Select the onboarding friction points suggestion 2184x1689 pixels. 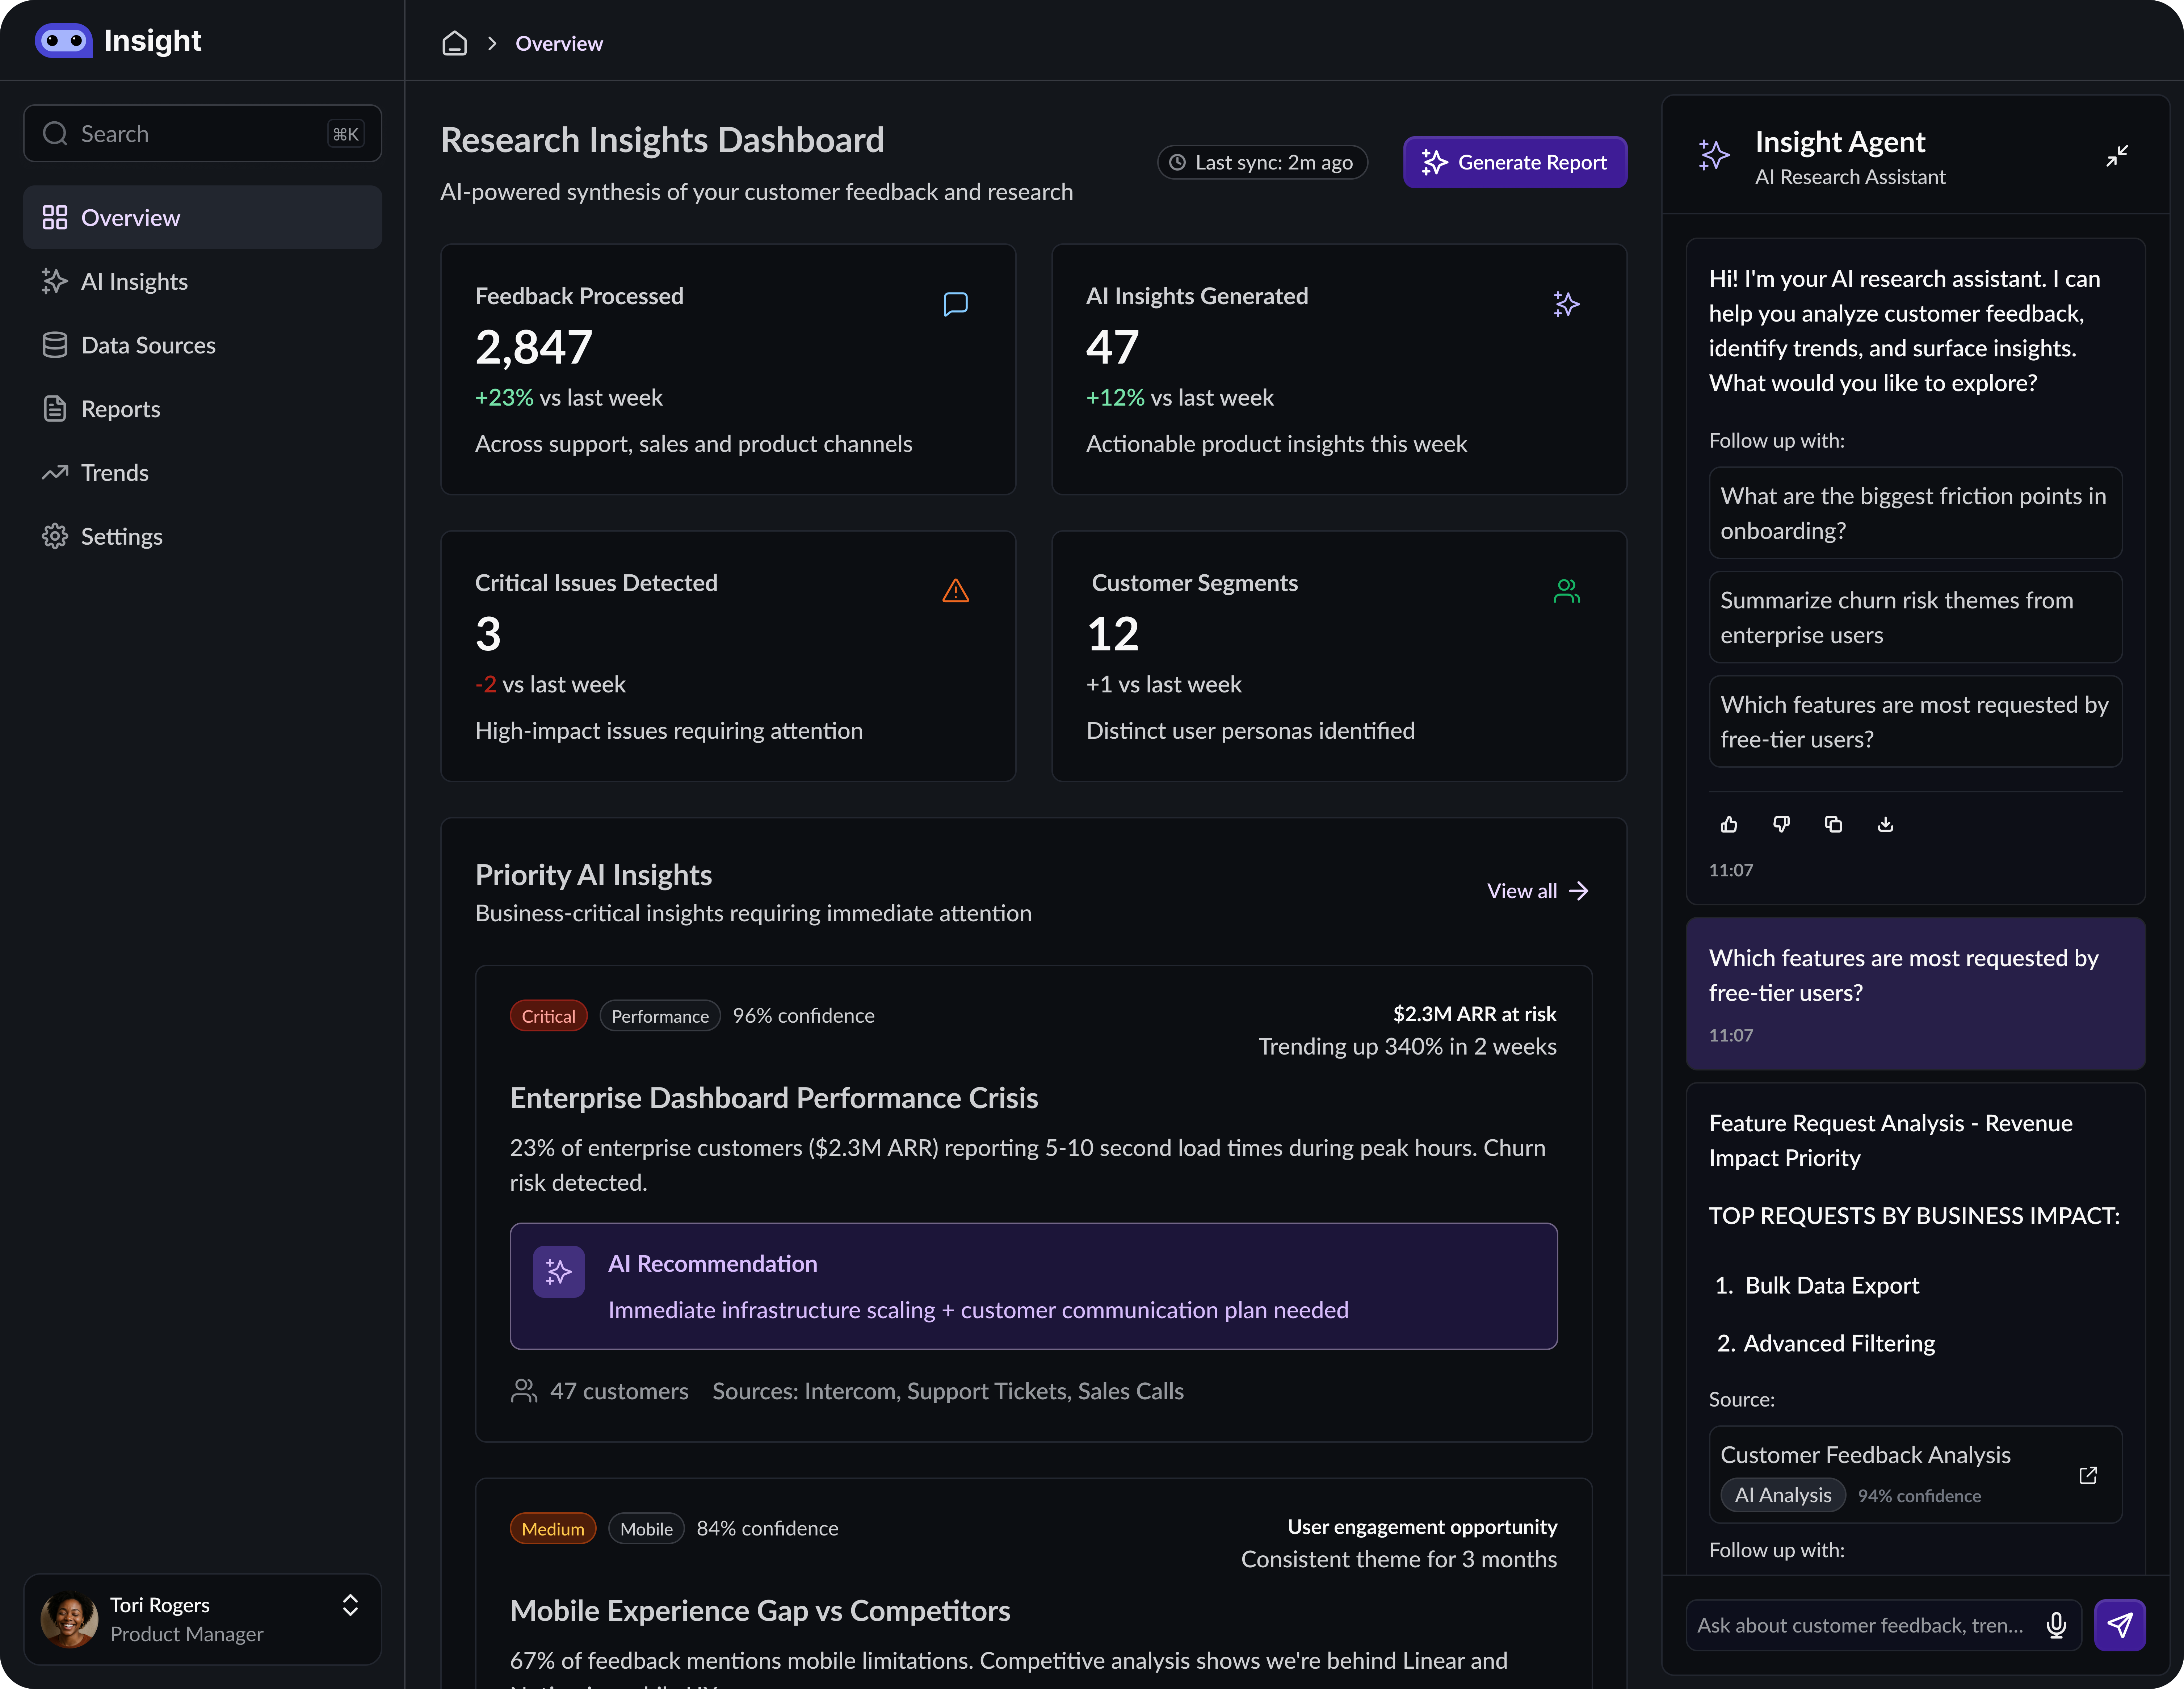(x=1914, y=513)
